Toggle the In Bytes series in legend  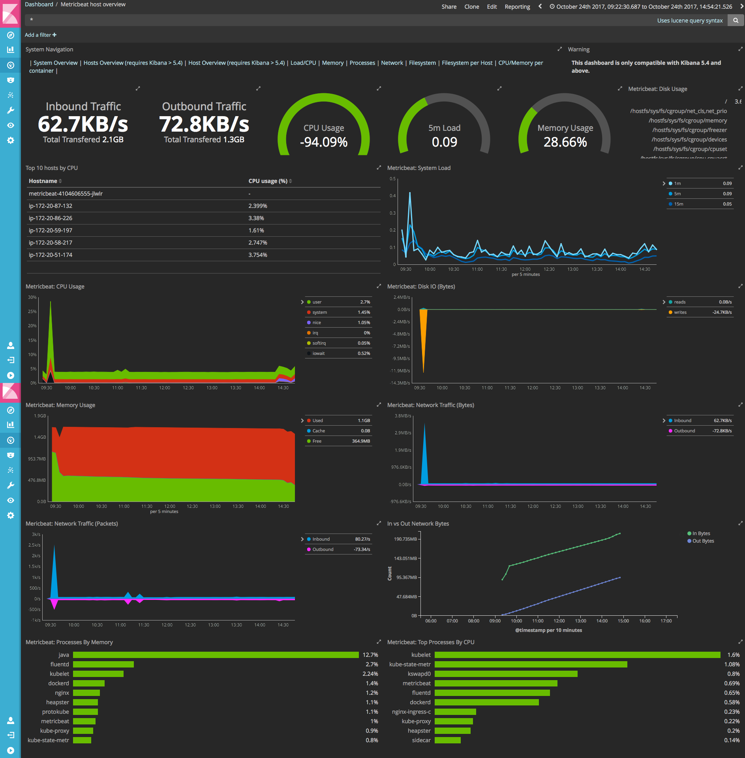point(699,534)
